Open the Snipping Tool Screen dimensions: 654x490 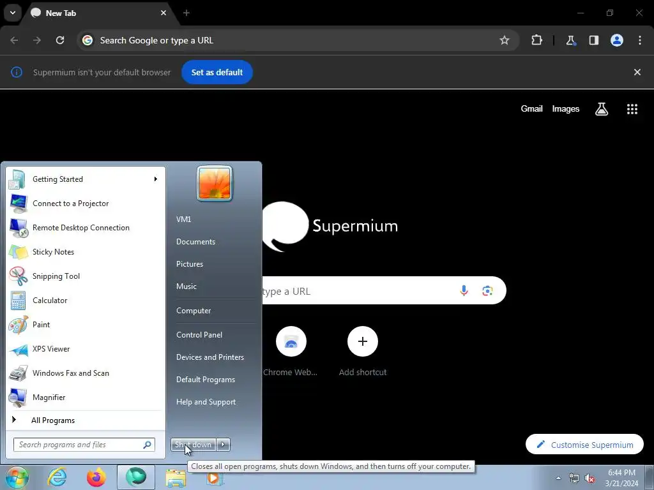pos(85,276)
